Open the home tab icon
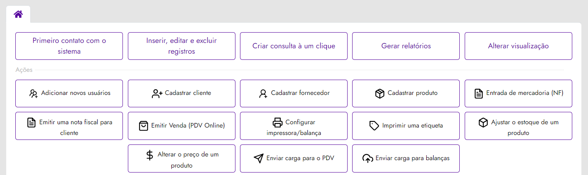 pos(18,14)
